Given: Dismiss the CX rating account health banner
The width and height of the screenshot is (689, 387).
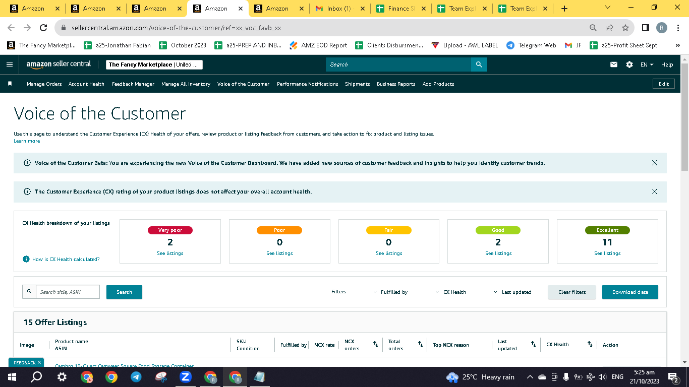Looking at the screenshot, I should click(x=655, y=191).
